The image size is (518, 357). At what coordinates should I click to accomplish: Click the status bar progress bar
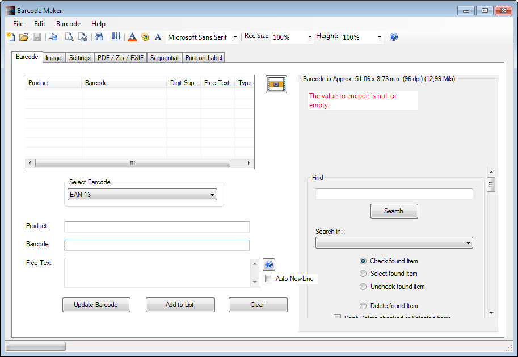35,346
